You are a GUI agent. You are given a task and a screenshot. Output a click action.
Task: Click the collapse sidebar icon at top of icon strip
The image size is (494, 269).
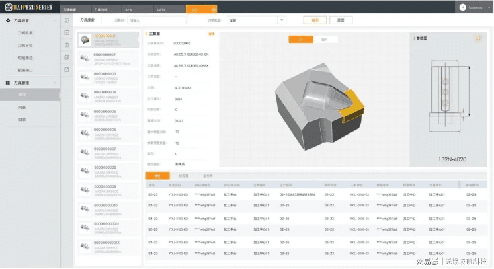[x=66, y=20]
